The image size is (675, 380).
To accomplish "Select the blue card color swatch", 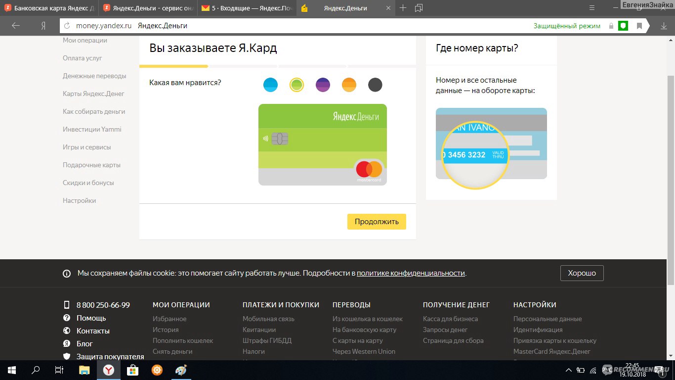I will pos(270,85).
